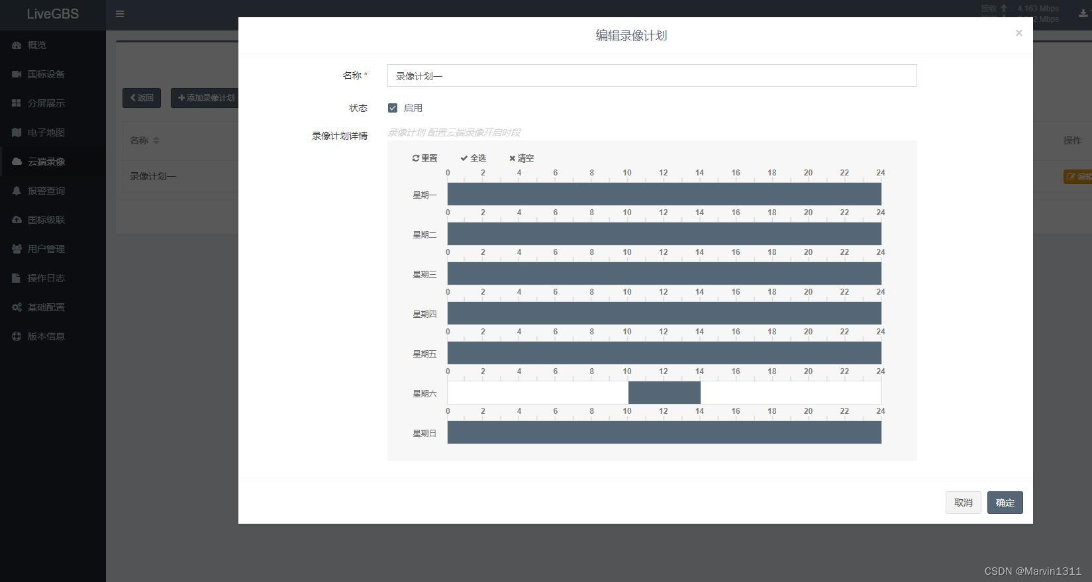Click the 国标级联 cloud upload icon
1092x582 pixels.
(x=17, y=220)
